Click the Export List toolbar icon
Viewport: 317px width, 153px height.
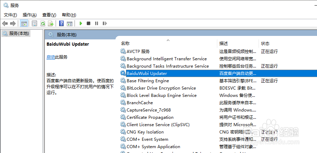click(x=51, y=23)
